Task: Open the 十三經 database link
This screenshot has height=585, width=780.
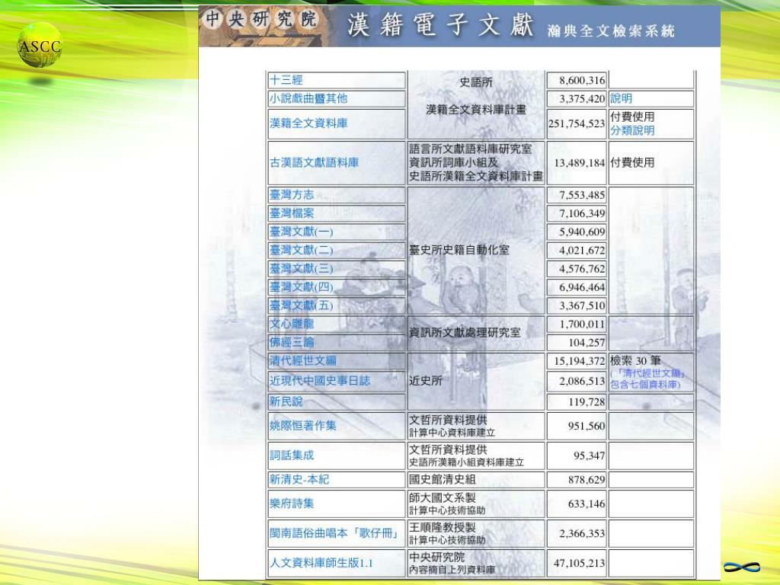Action: tap(286, 80)
